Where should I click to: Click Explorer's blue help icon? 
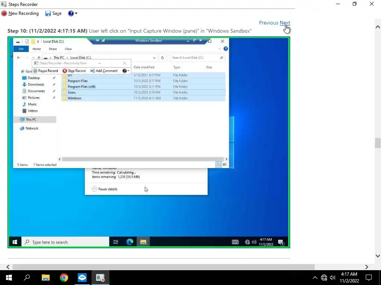pyautogui.click(x=226, y=49)
